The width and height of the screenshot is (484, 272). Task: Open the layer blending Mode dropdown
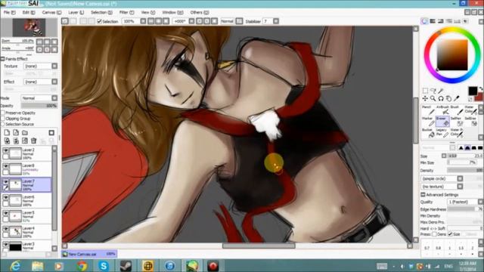[x=54, y=98]
